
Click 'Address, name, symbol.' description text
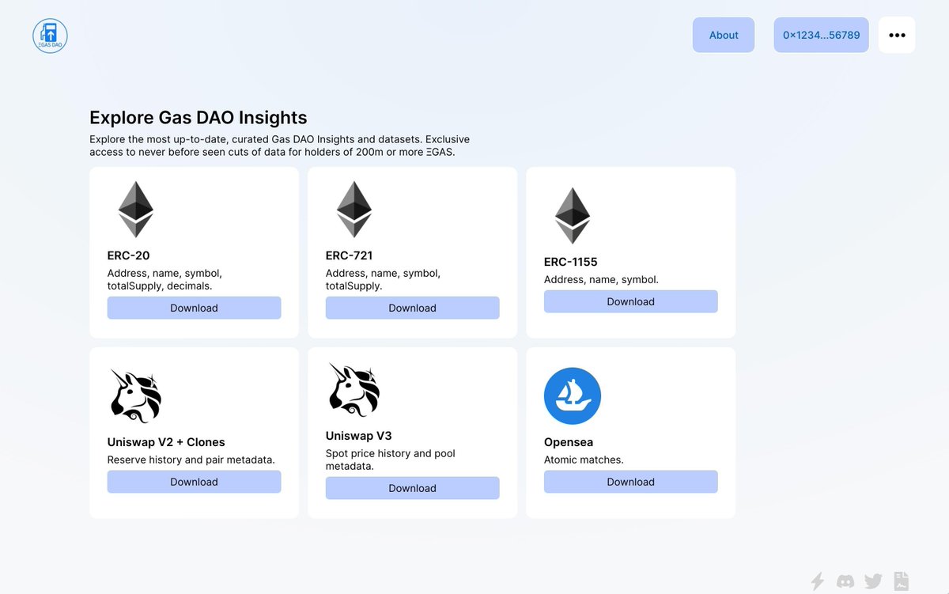pos(601,279)
